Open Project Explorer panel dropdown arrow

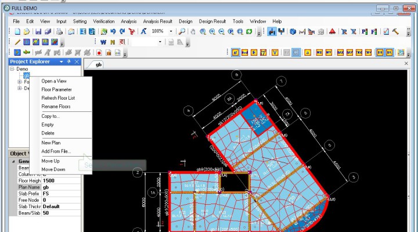[x=62, y=61]
